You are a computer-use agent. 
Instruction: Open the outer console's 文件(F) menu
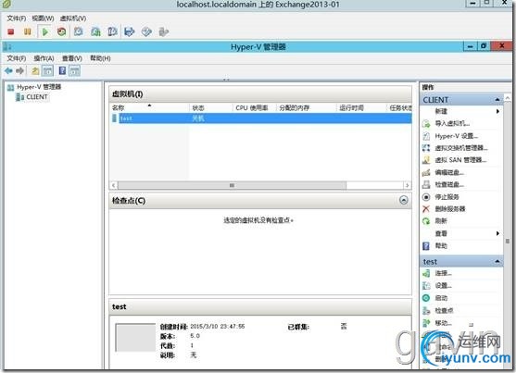click(x=17, y=19)
